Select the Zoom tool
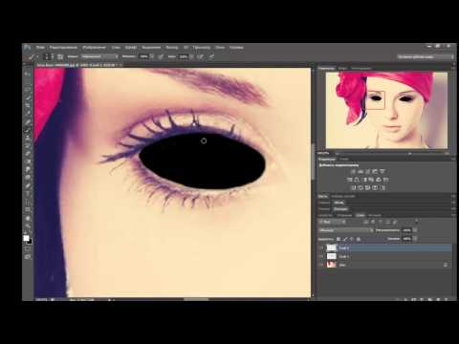459x344 pixels. [28, 226]
